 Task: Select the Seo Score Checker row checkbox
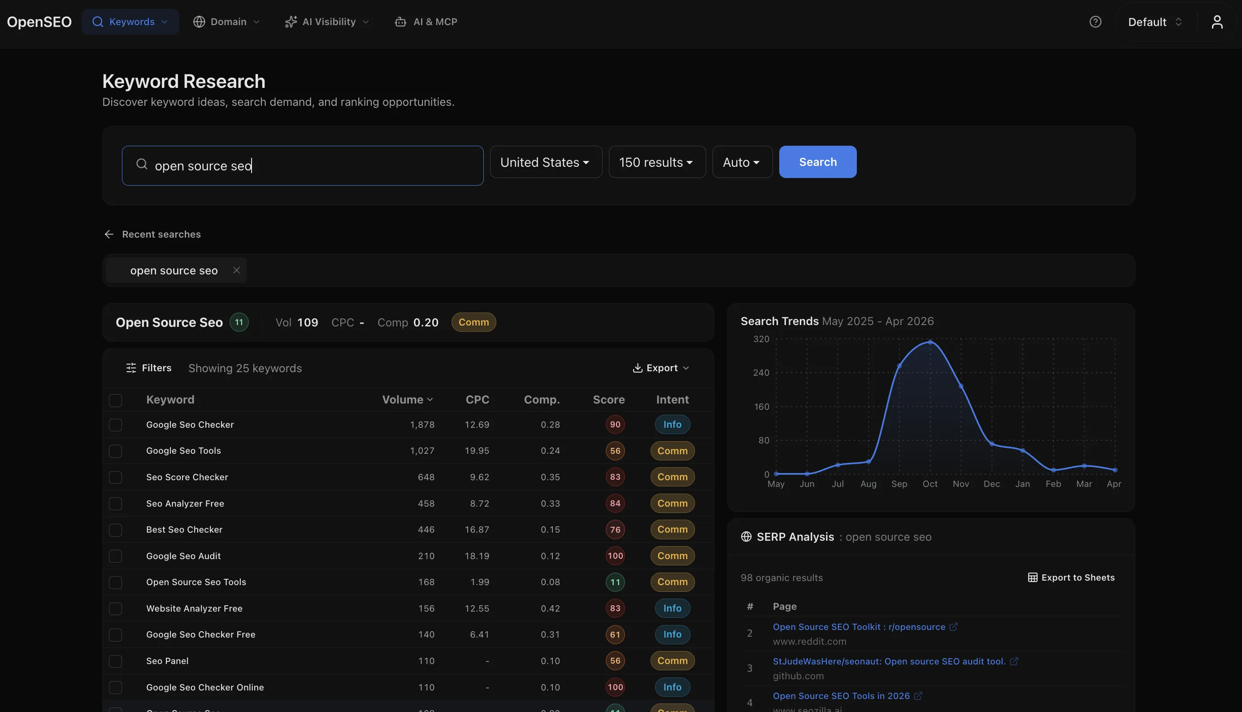(115, 477)
